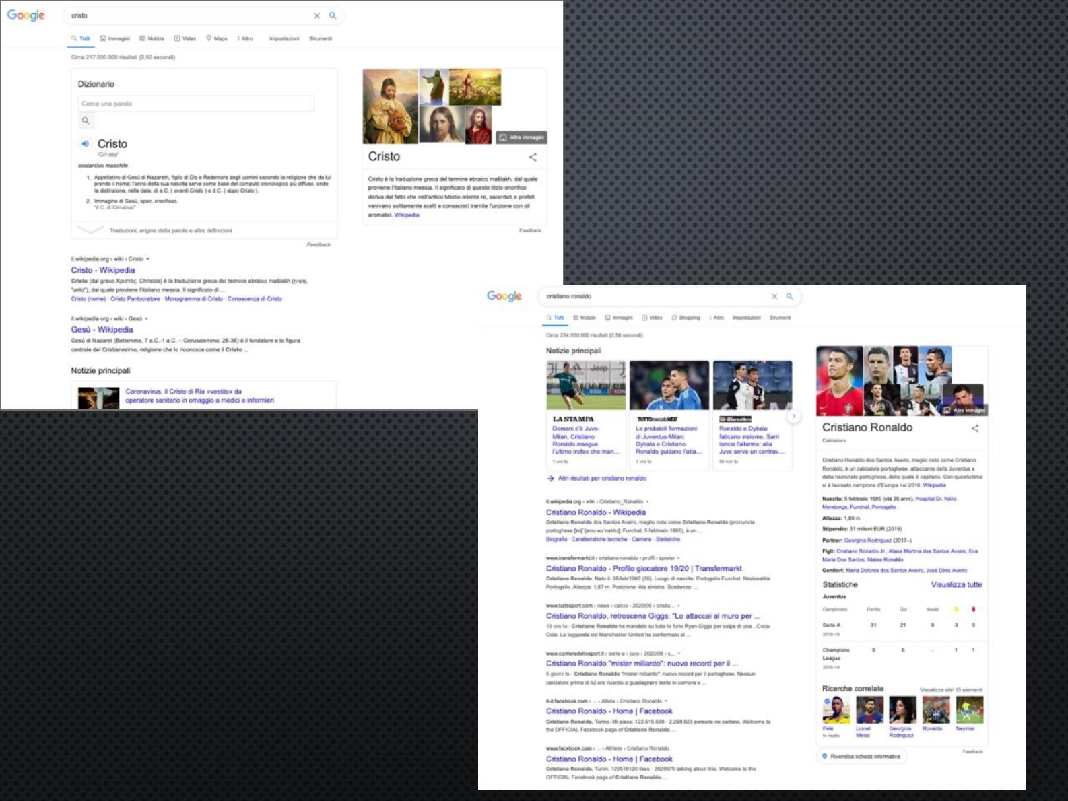Open the Notizie tab on the cristo page
1068x801 pixels.
[x=152, y=38]
